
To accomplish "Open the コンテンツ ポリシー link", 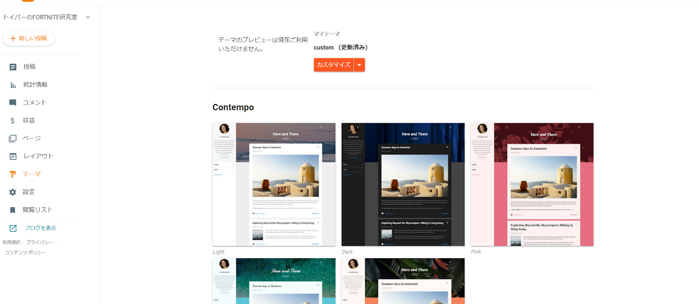I will coord(25,252).
